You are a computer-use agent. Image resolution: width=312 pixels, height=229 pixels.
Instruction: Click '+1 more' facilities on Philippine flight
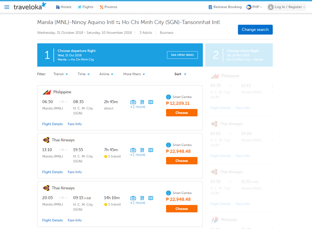pos(138,107)
